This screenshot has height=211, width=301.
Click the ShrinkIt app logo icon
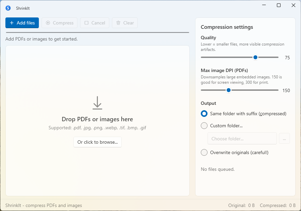tap(8, 8)
